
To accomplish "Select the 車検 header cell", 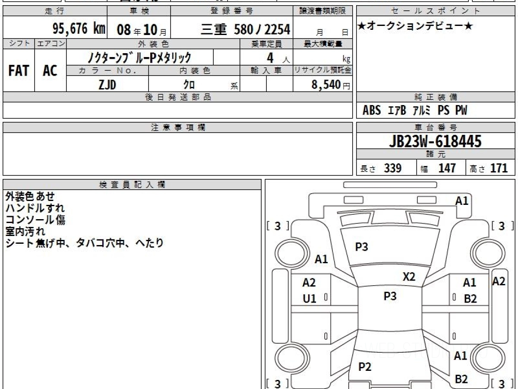I will (138, 11).
